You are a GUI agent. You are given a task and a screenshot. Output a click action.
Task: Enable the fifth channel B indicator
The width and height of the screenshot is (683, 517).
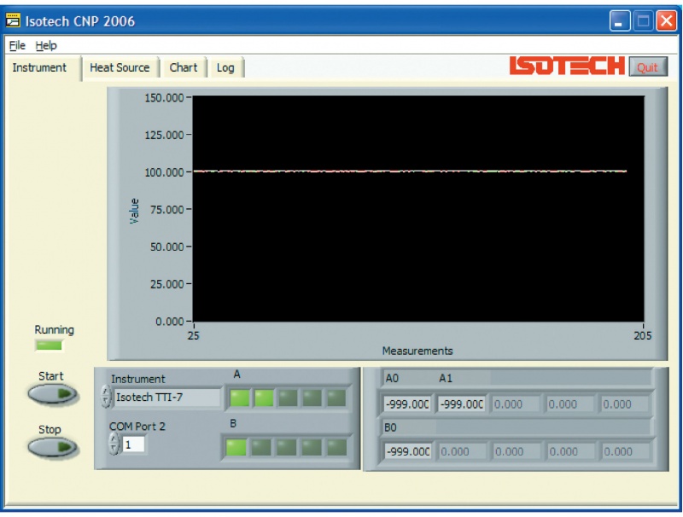pos(336,446)
